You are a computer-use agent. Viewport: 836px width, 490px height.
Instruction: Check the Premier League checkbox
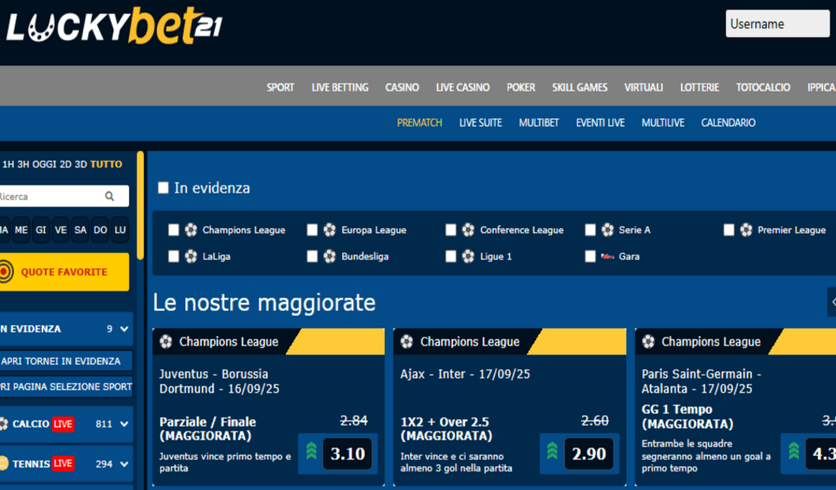coord(729,229)
